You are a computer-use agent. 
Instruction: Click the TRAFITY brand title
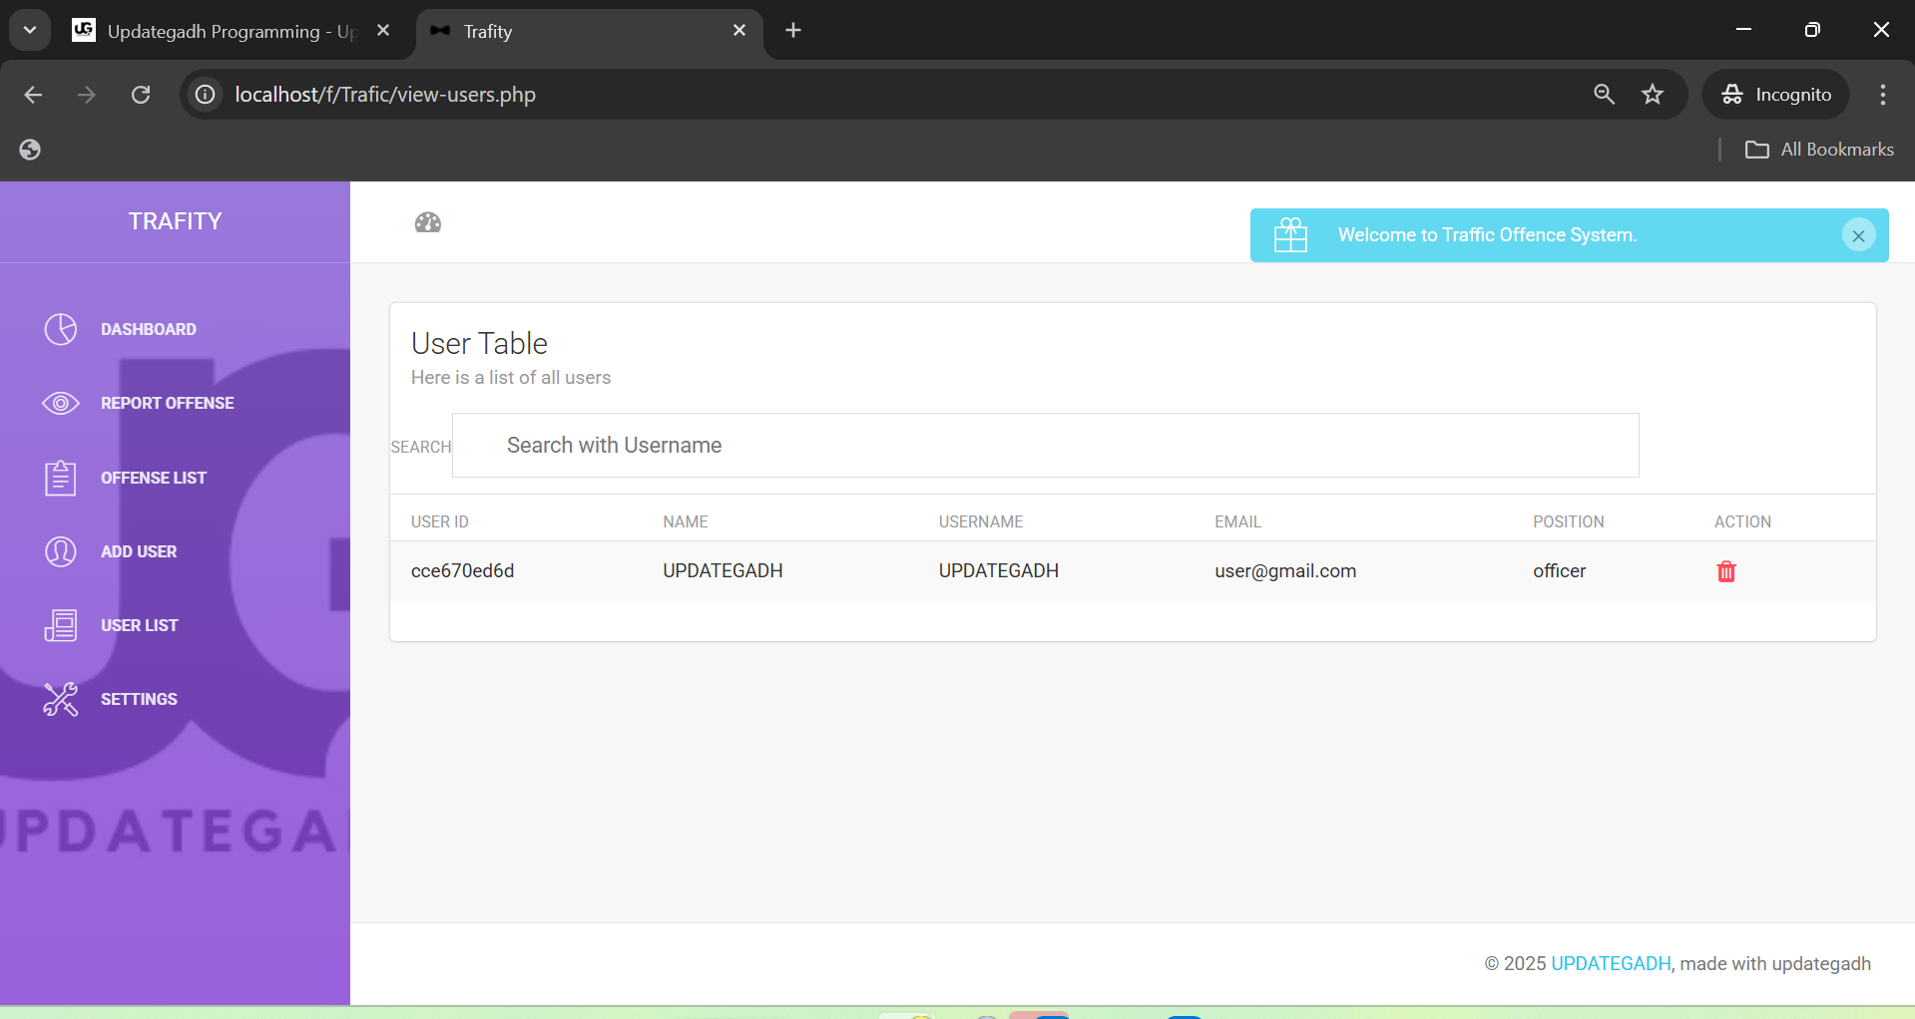pyautogui.click(x=175, y=221)
